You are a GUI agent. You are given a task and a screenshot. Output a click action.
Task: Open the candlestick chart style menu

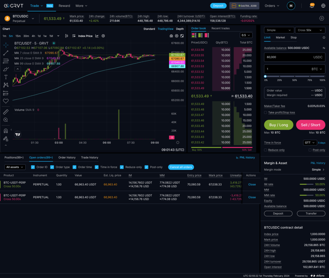tap(67, 36)
